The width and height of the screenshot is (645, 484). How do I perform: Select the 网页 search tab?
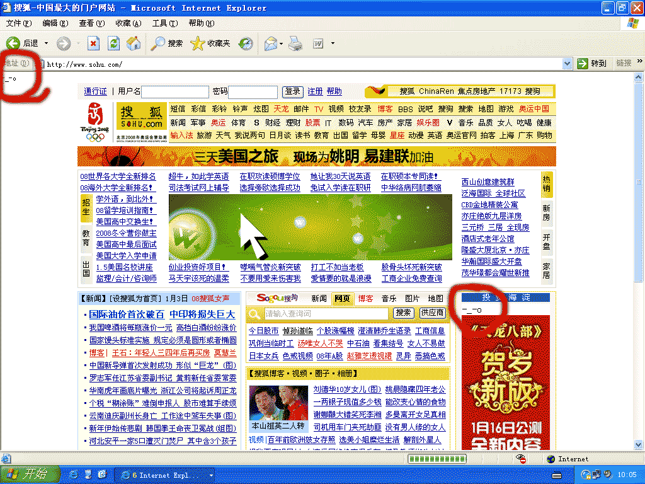tap(342, 298)
